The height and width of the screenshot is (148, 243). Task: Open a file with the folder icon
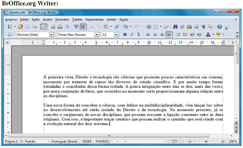click(21, 27)
